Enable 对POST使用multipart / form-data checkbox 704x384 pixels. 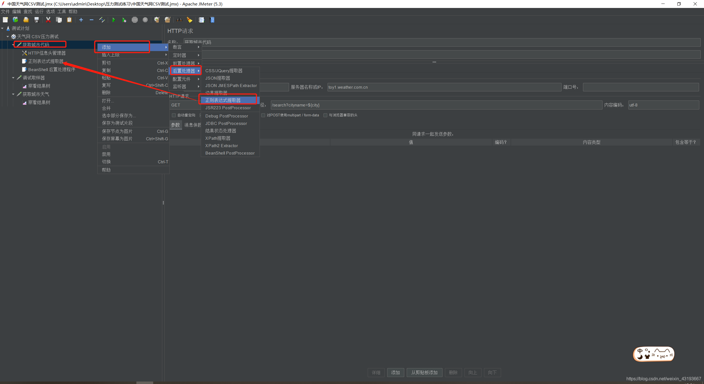[x=263, y=115]
